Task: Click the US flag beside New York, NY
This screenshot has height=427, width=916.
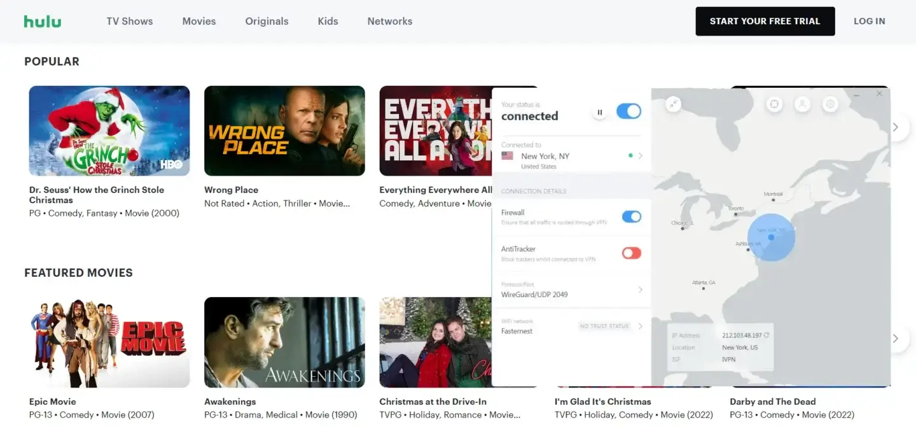Action: [506, 155]
